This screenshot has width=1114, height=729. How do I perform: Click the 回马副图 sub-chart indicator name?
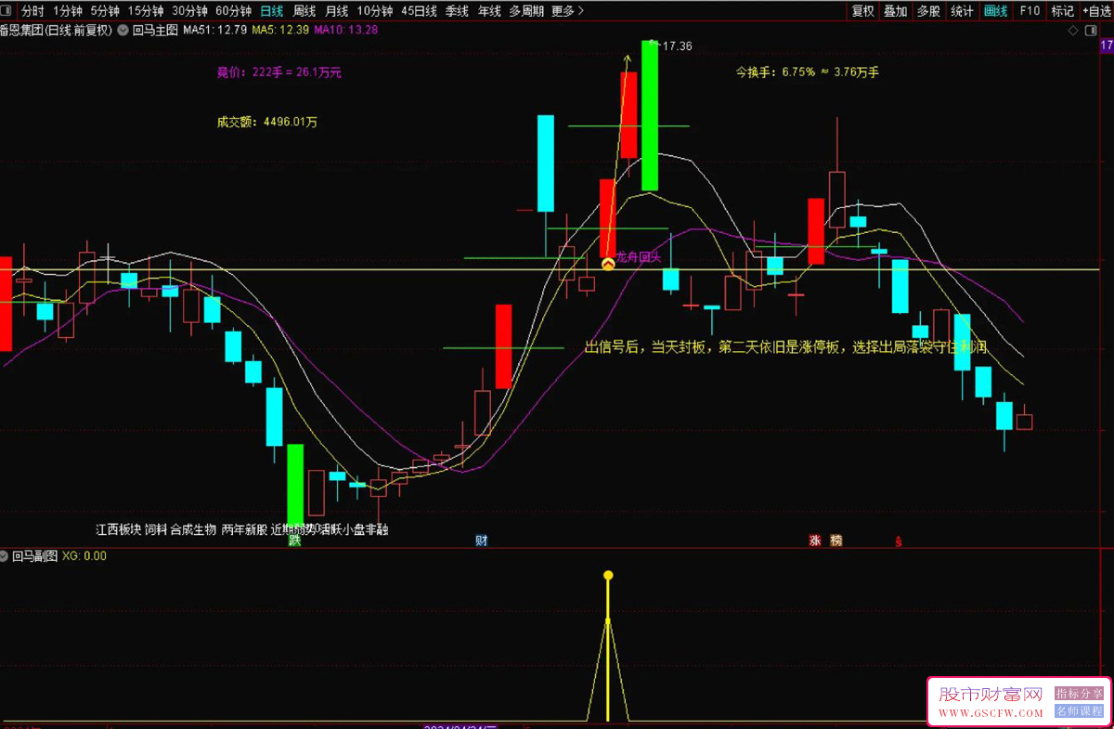[34, 556]
